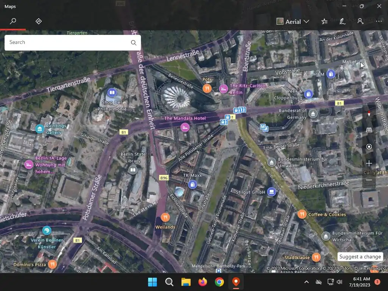This screenshot has width=388, height=291.
Task: Select the Pots restaurant pin
Action: pos(207,88)
